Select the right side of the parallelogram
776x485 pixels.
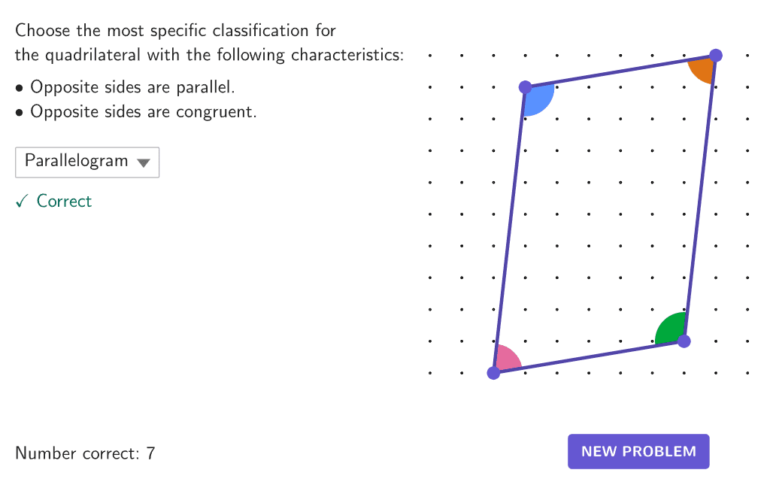[x=700, y=198]
